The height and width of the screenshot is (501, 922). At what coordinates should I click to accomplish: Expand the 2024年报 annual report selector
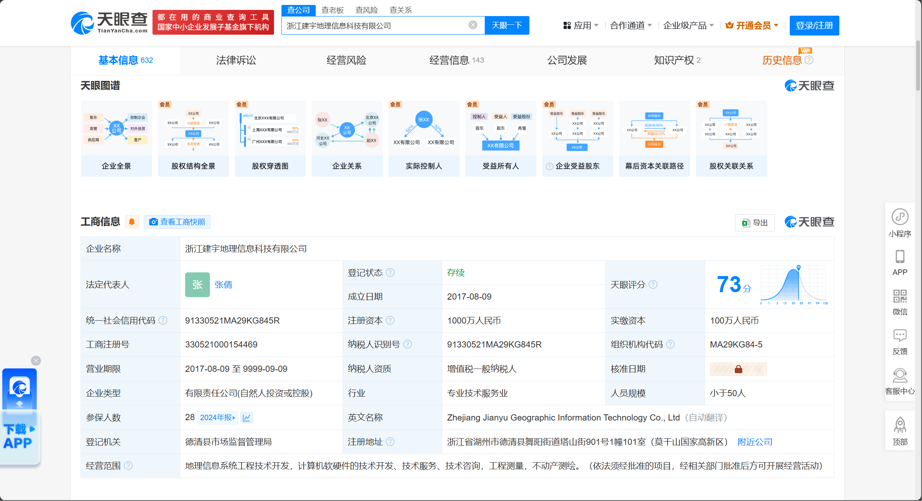pyautogui.click(x=217, y=418)
